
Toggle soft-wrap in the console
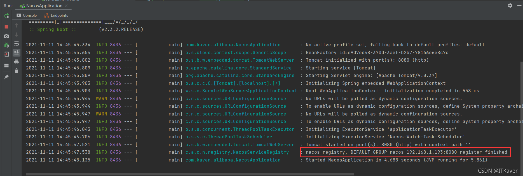pyautogui.click(x=17, y=44)
